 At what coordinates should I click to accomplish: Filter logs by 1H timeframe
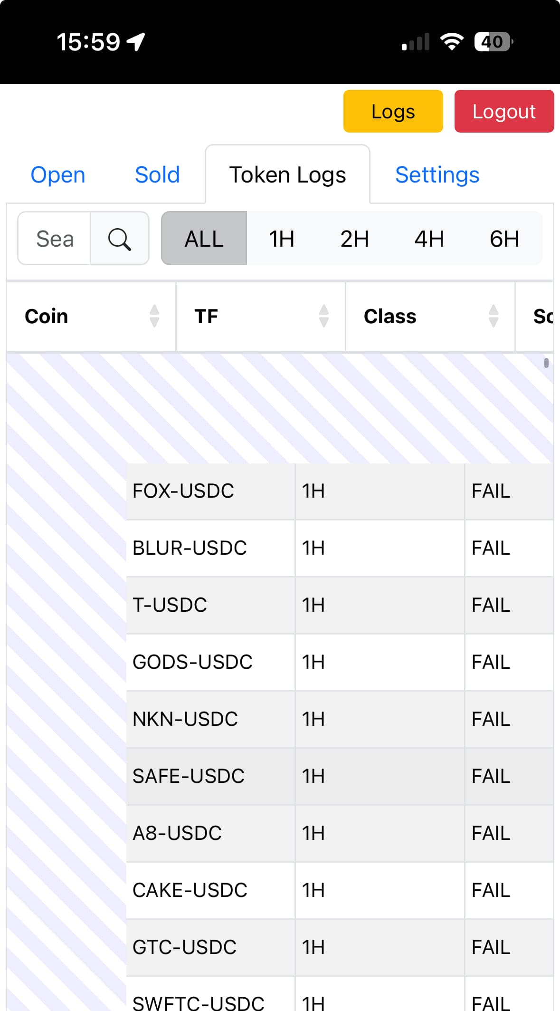[282, 239]
